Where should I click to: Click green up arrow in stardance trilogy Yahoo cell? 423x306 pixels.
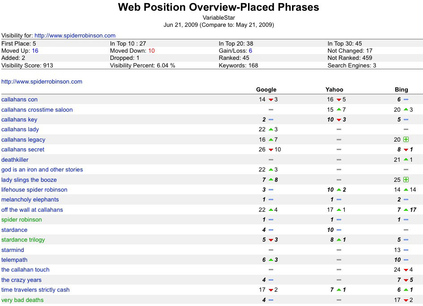click(339, 240)
